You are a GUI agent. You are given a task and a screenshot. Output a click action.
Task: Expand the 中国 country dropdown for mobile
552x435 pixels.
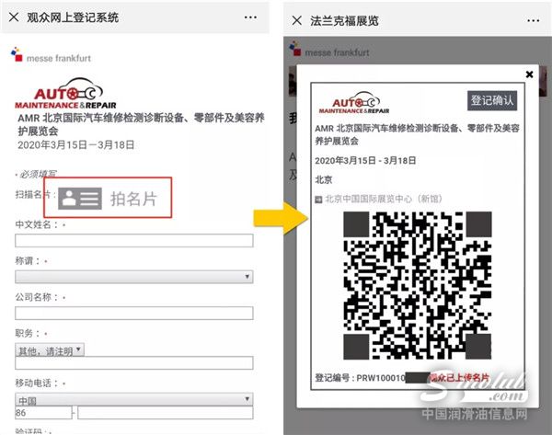click(134, 399)
